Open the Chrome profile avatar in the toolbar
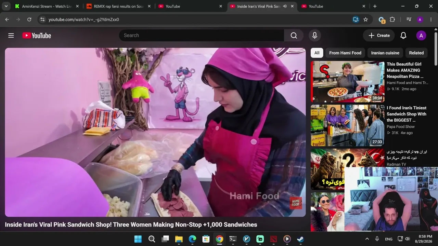 click(420, 19)
